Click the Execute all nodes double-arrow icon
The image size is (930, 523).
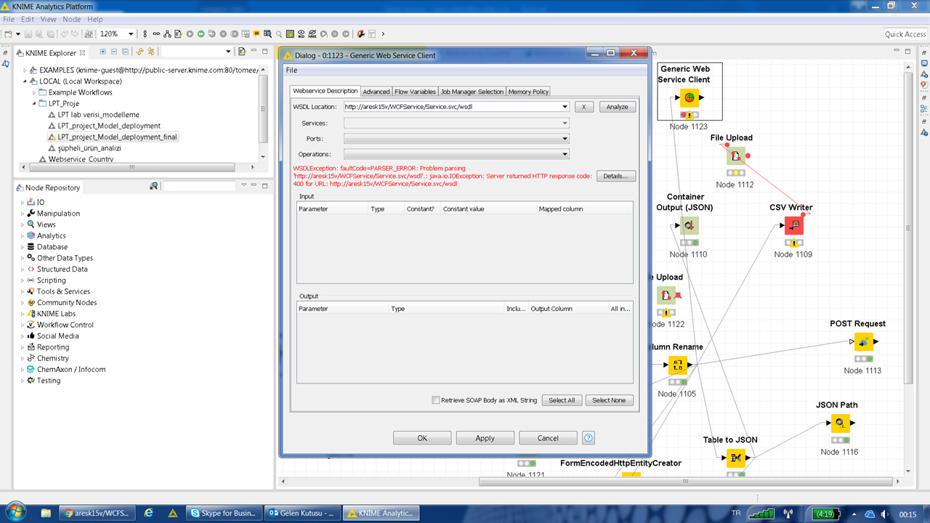201,33
